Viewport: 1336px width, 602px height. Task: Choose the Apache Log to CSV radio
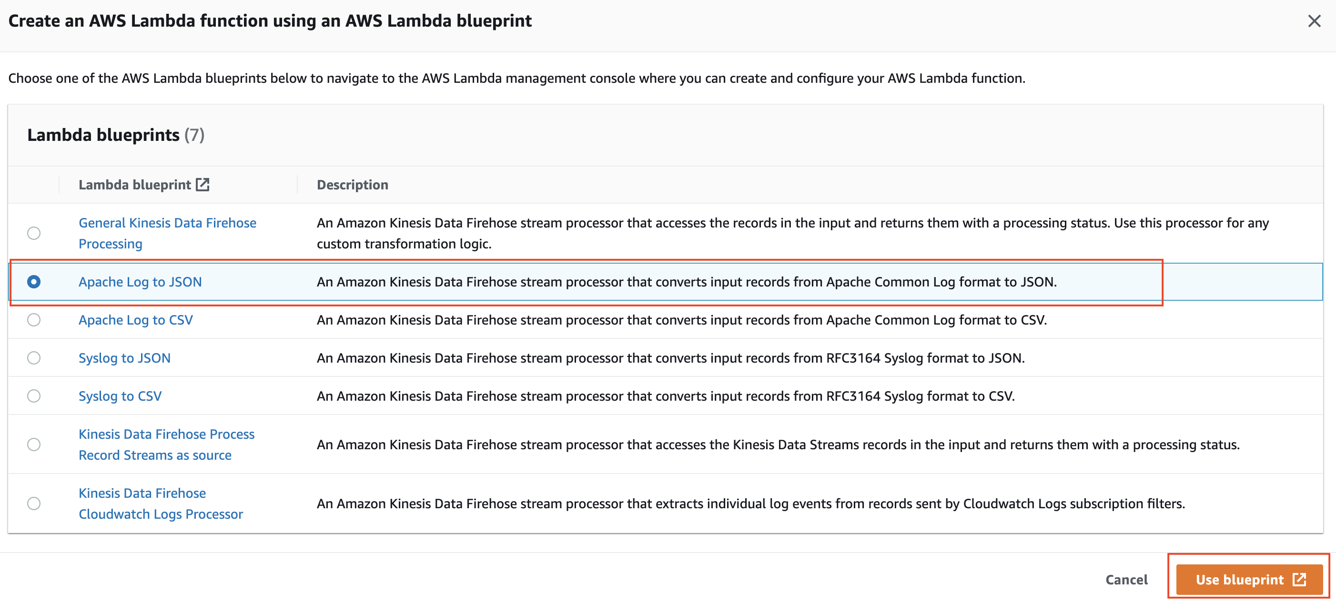click(x=34, y=320)
